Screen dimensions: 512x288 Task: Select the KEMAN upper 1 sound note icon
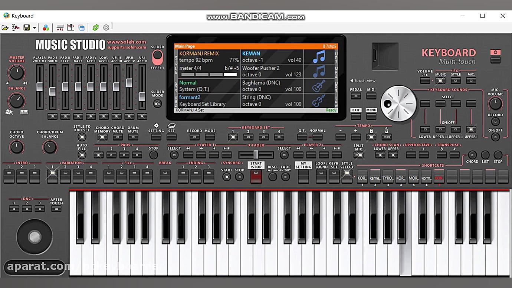319,57
